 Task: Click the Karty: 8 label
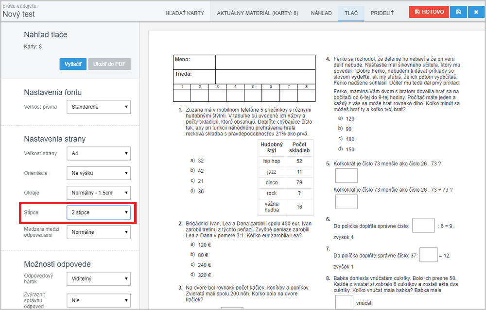click(33, 47)
